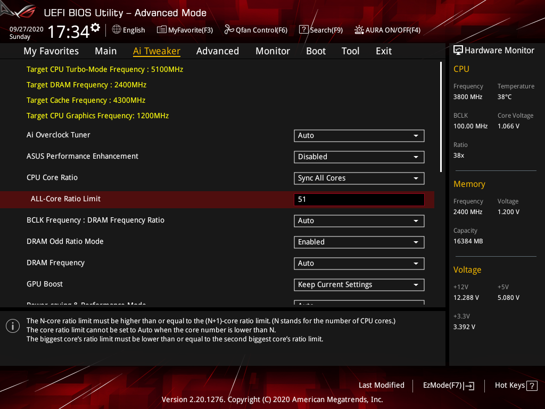545x409 pixels.
Task: Click the +5V 5.080 V reading
Action: point(508,298)
